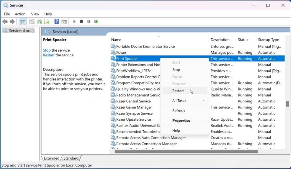Click the Stop the service link
The width and height of the screenshot is (291, 169).
47,50
